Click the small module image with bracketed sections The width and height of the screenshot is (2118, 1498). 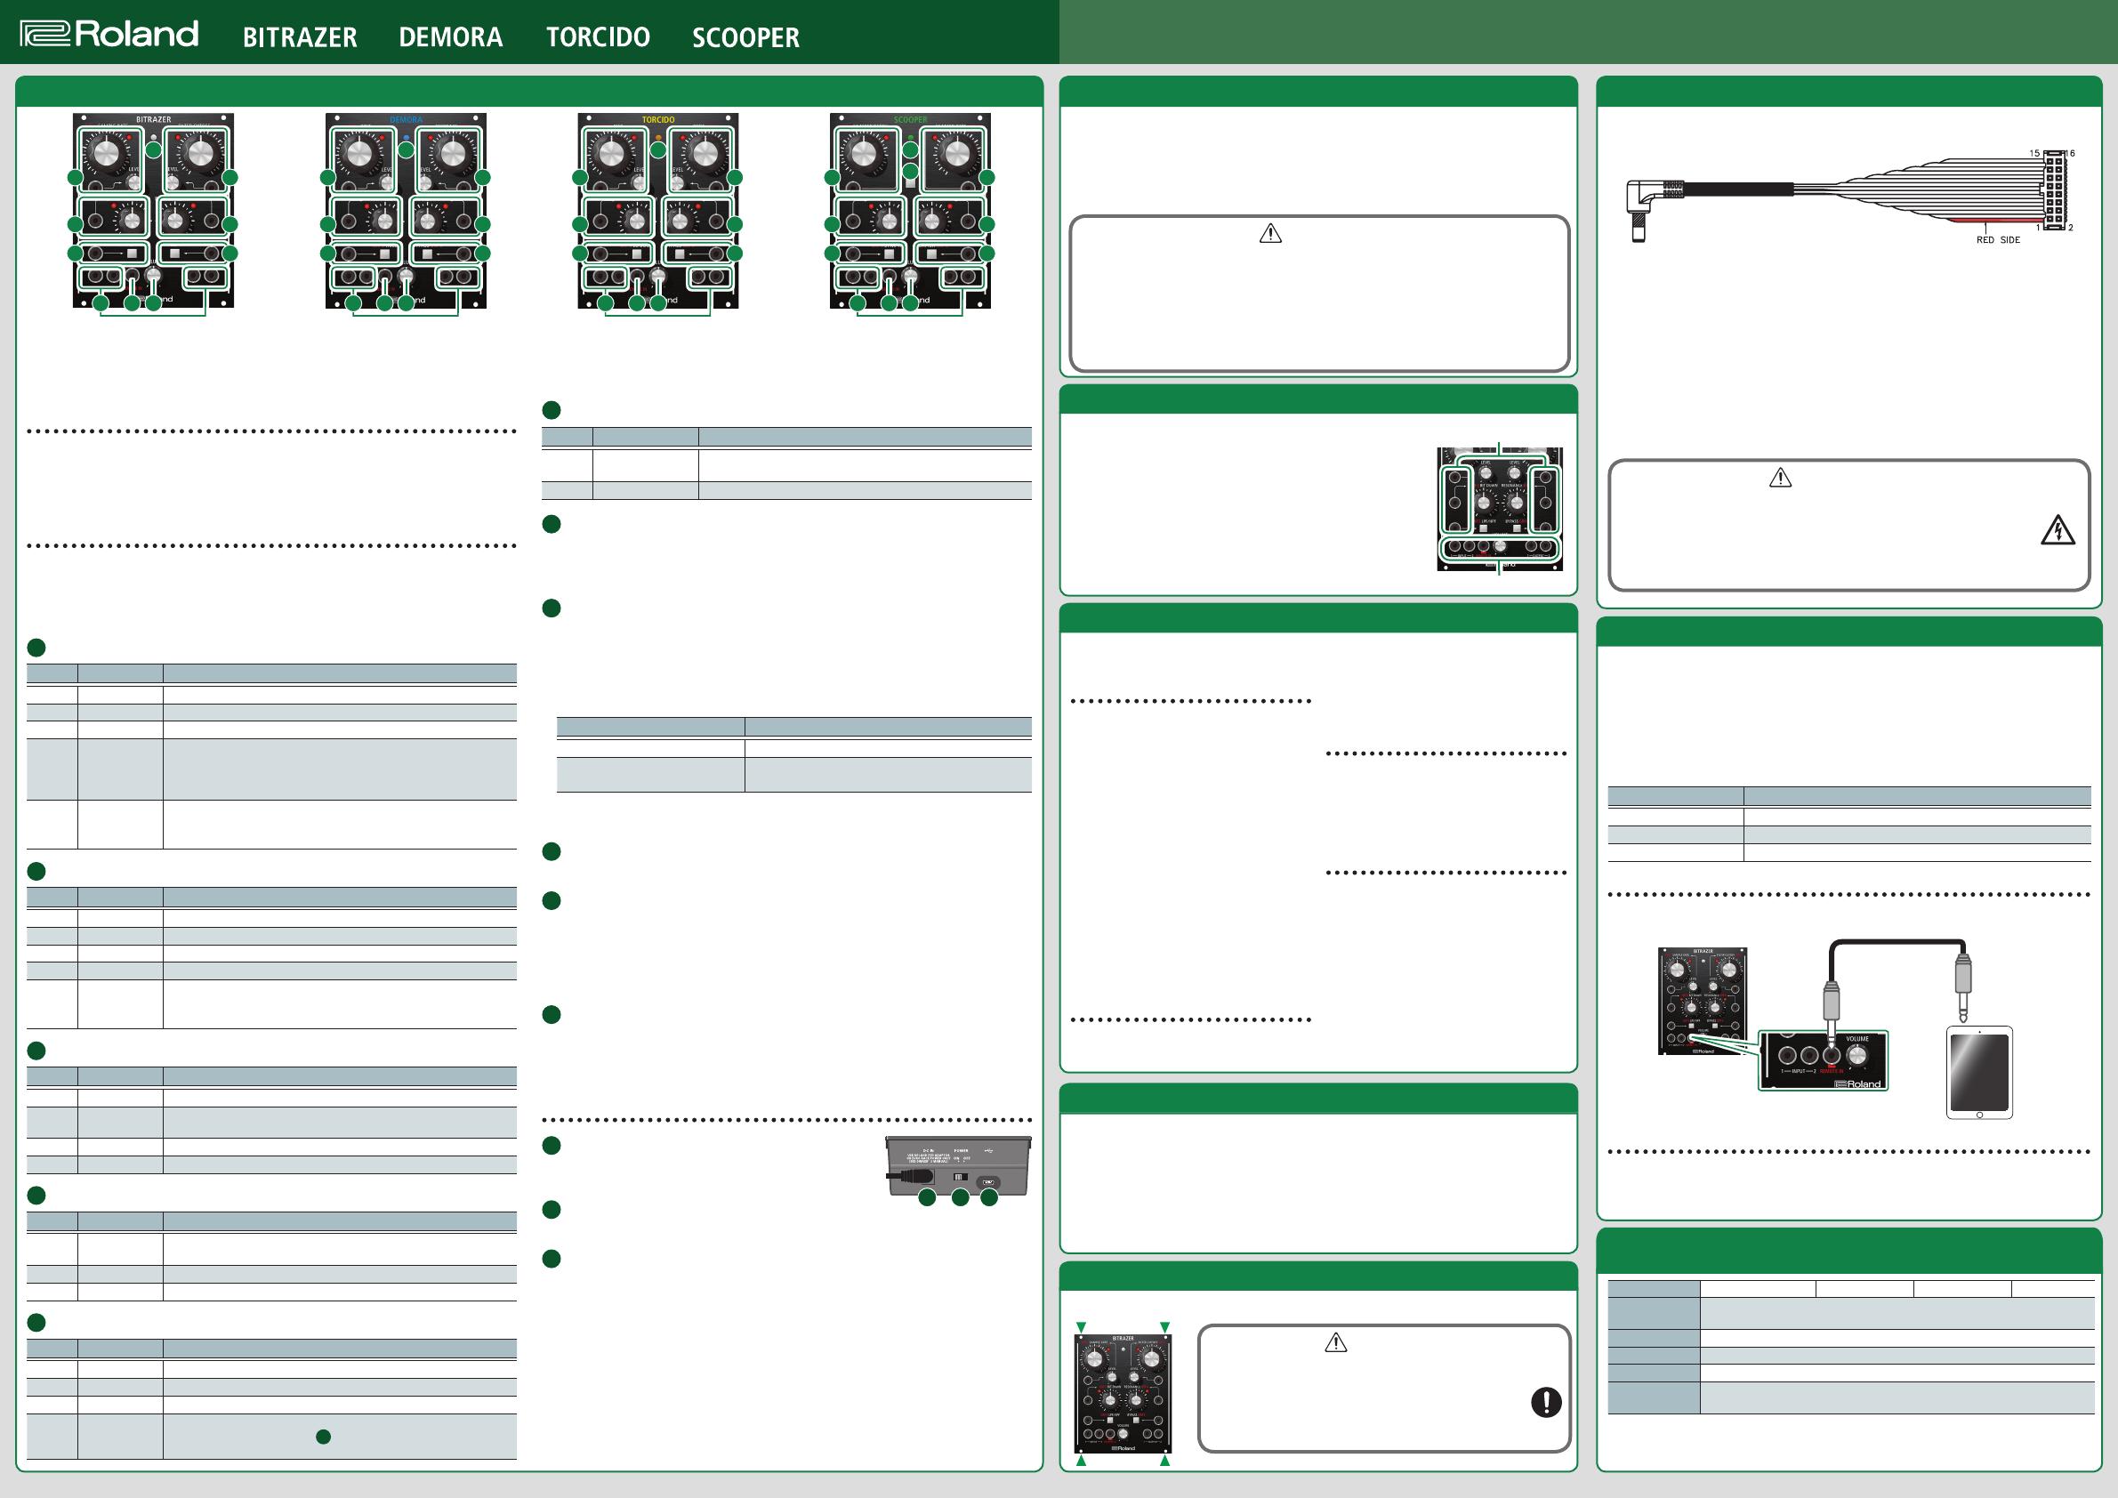(x=1500, y=509)
